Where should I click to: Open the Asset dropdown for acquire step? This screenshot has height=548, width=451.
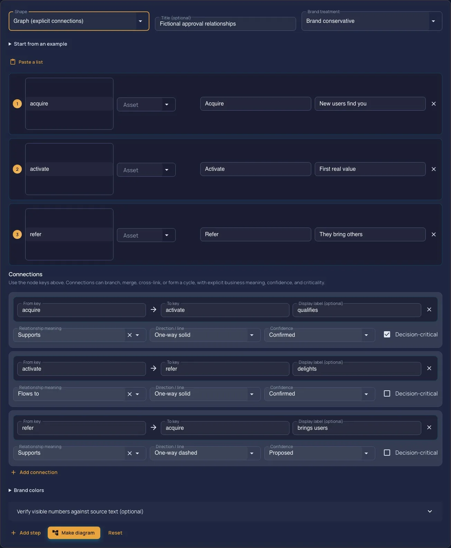[146, 104]
